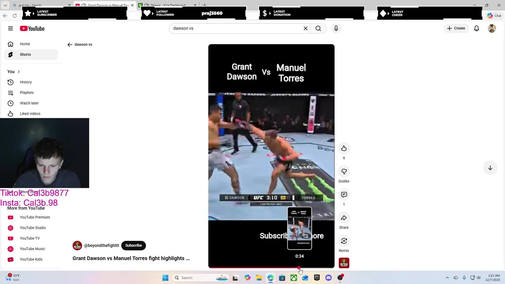The height and width of the screenshot is (284, 505).
Task: Open Playlists in the sidebar
Action: (x=31, y=93)
